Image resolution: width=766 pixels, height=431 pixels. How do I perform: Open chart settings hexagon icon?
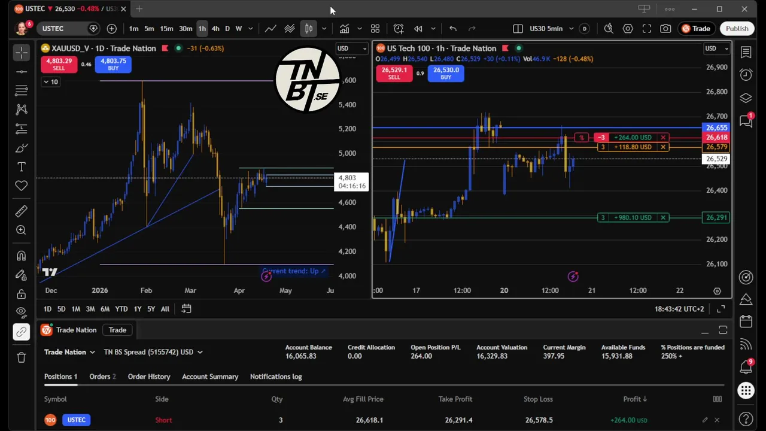628,29
